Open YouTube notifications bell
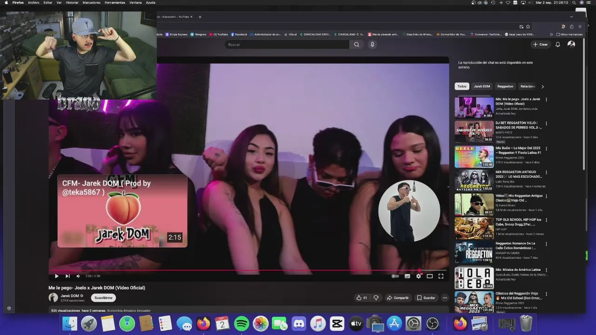This screenshot has width=596, height=335. click(x=558, y=44)
